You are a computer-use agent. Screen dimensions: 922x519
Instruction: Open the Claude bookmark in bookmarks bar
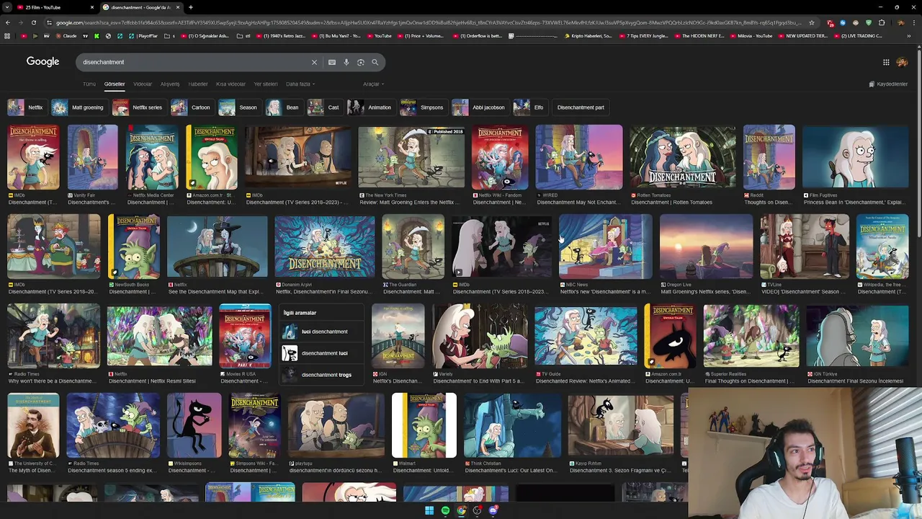[x=65, y=36]
